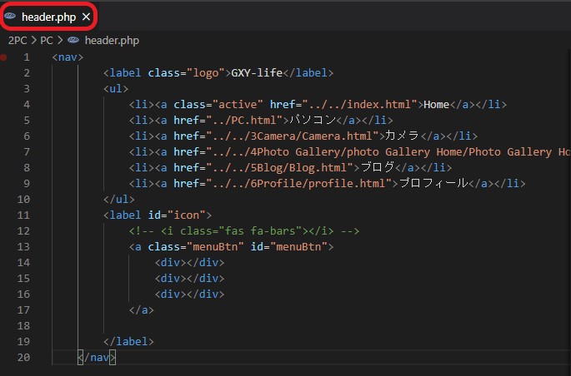Toggle the red breakpoint dot on line 1
571x376 pixels.
pos(6,57)
